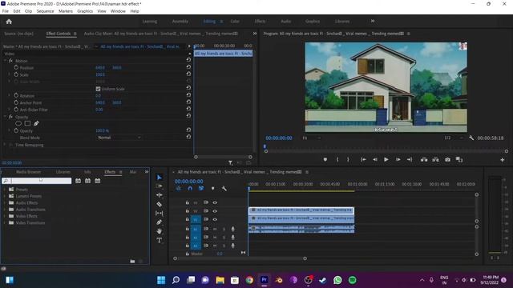Switch to the Media Browser tab
Screen dimensions: 513x288
pos(29,172)
